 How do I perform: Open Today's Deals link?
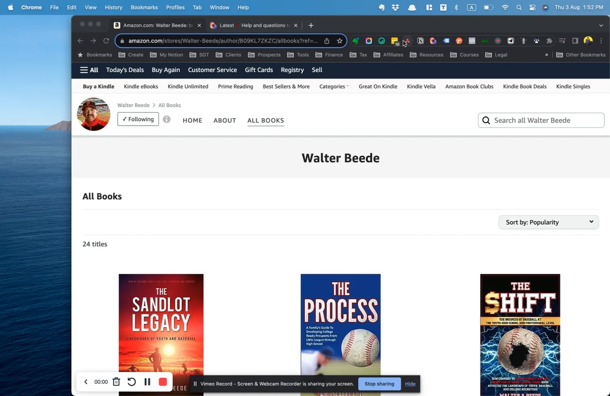[125, 70]
